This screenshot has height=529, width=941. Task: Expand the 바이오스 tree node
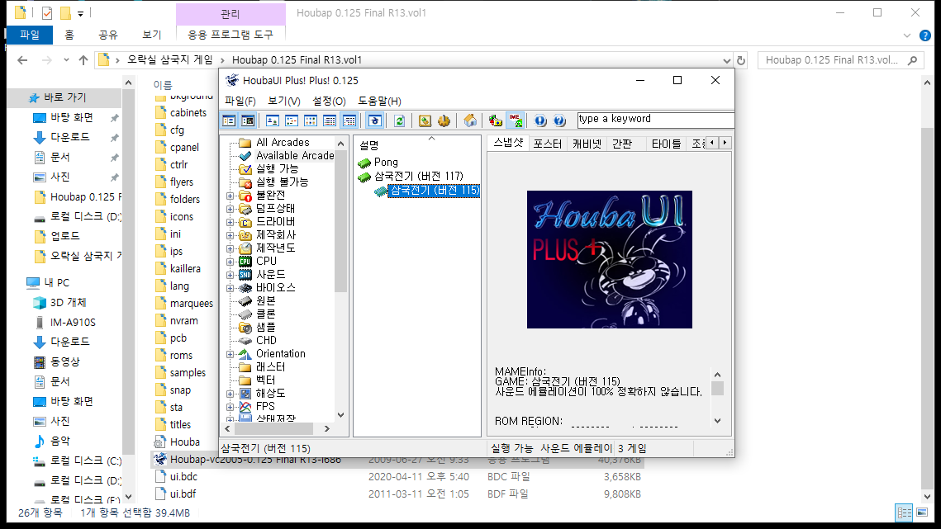tap(230, 288)
